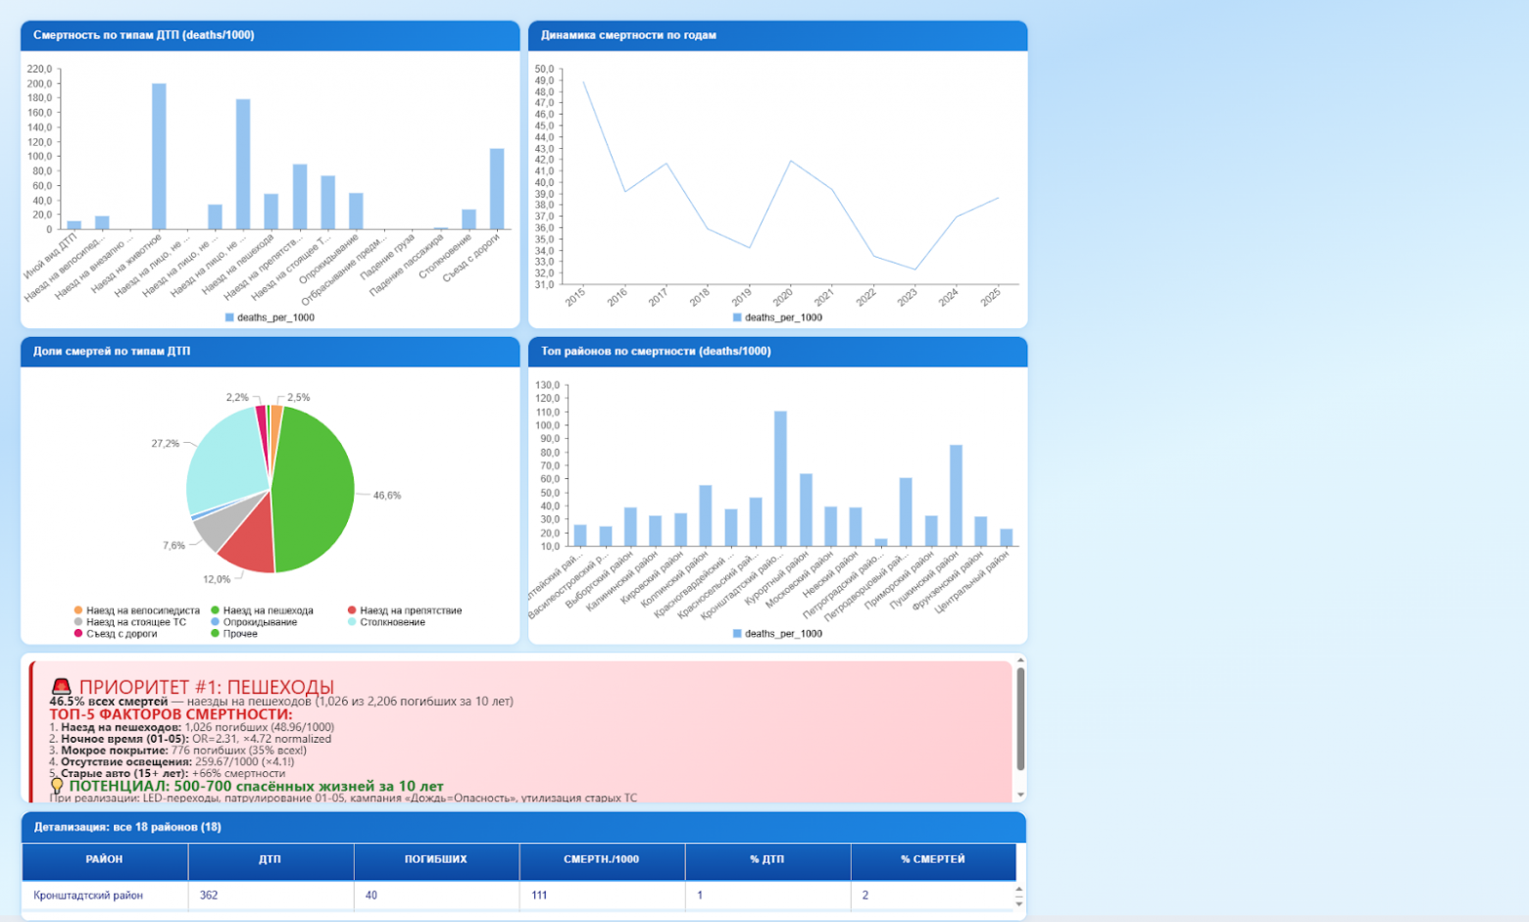Image resolution: width=1529 pixels, height=922 pixels.
Task: Click the red Наезд на препятствие legend dot
Action: tap(352, 610)
